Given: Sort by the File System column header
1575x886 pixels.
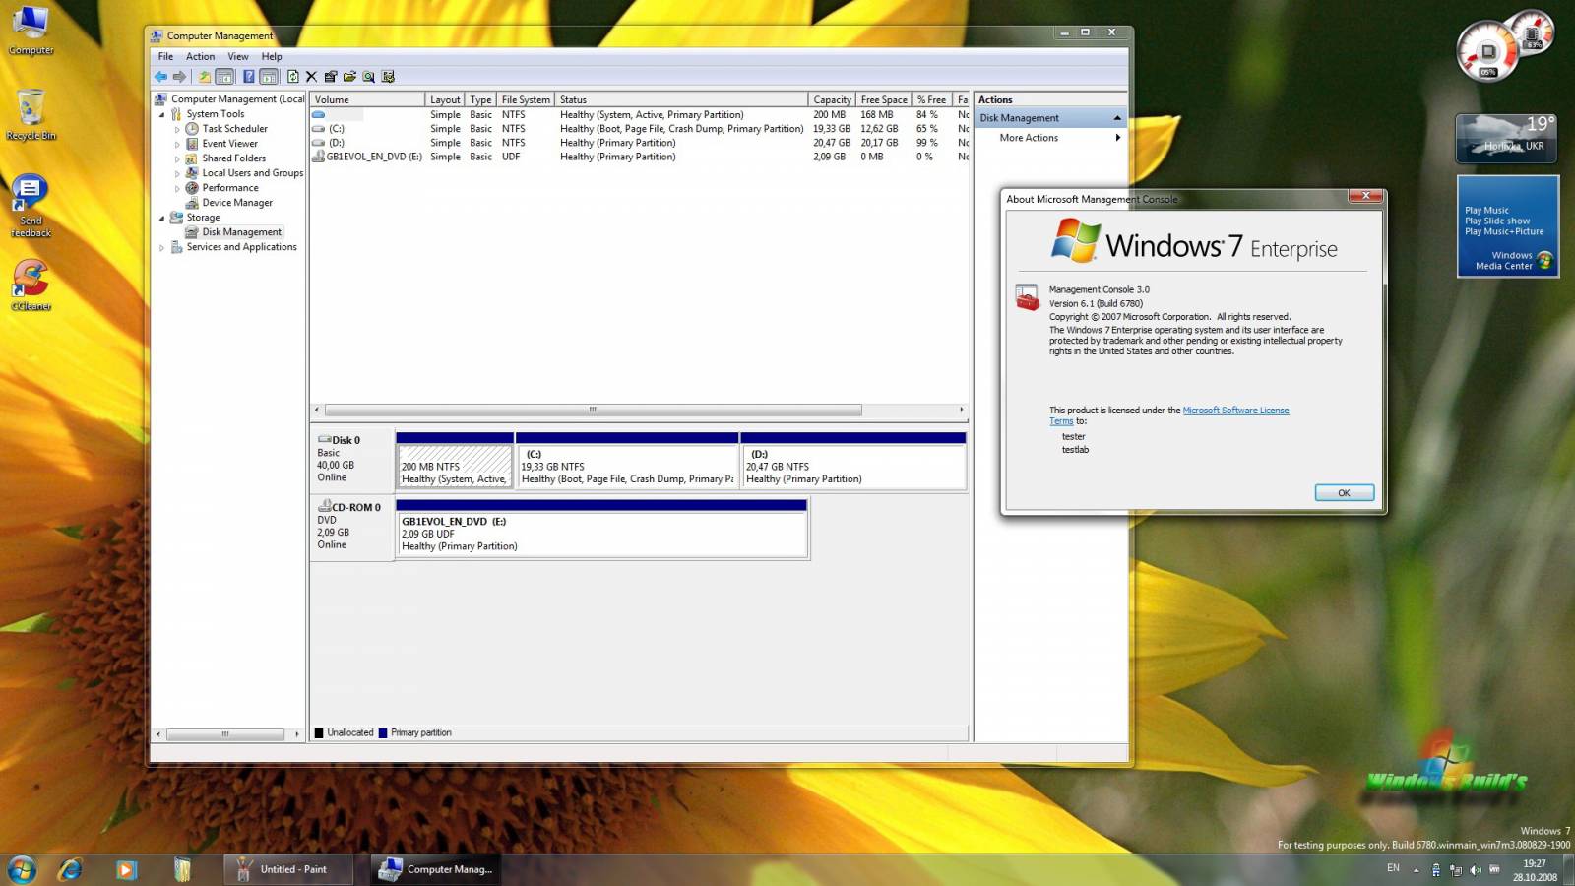Looking at the screenshot, I should click(526, 99).
